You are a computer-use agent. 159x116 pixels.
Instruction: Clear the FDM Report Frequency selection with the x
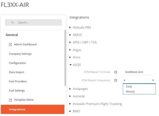(124, 80)
